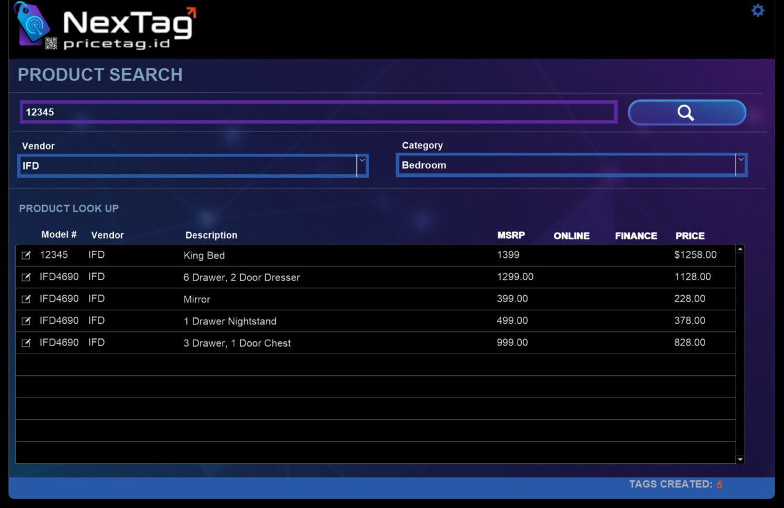
Task: Click the Description column header
Action: click(211, 236)
